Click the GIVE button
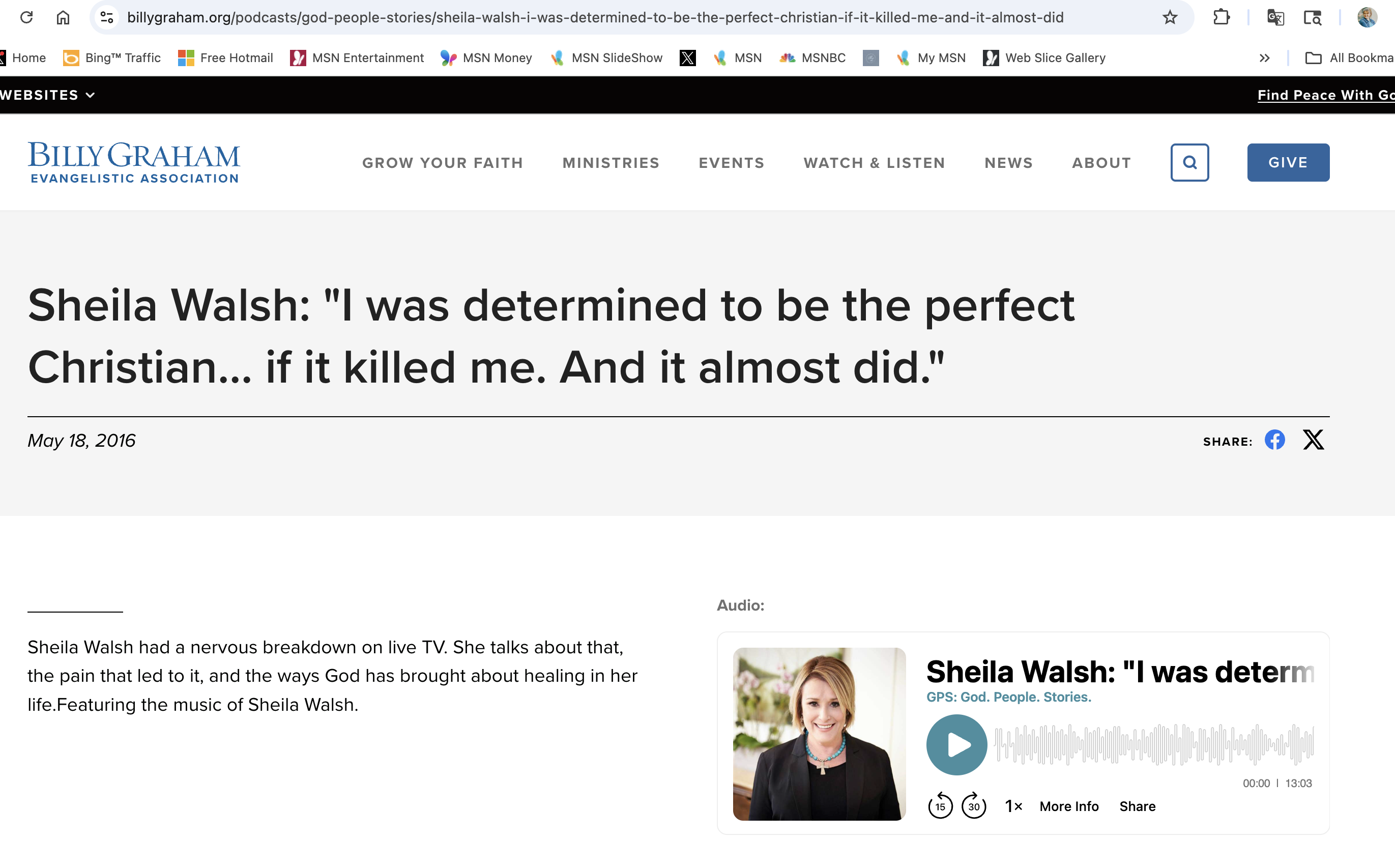1395x868 pixels. (x=1288, y=162)
